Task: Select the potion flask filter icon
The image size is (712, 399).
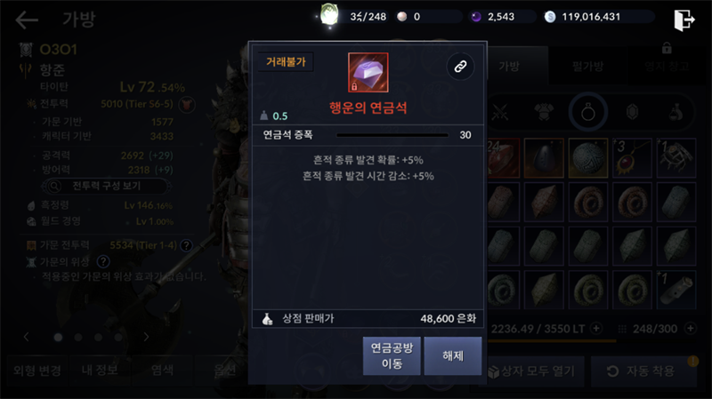Action: pyautogui.click(x=676, y=112)
